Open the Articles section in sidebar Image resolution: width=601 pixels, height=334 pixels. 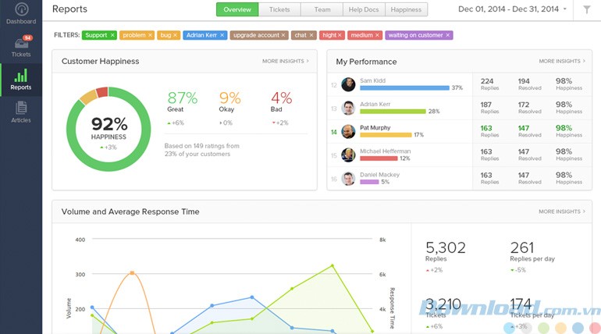(21, 112)
